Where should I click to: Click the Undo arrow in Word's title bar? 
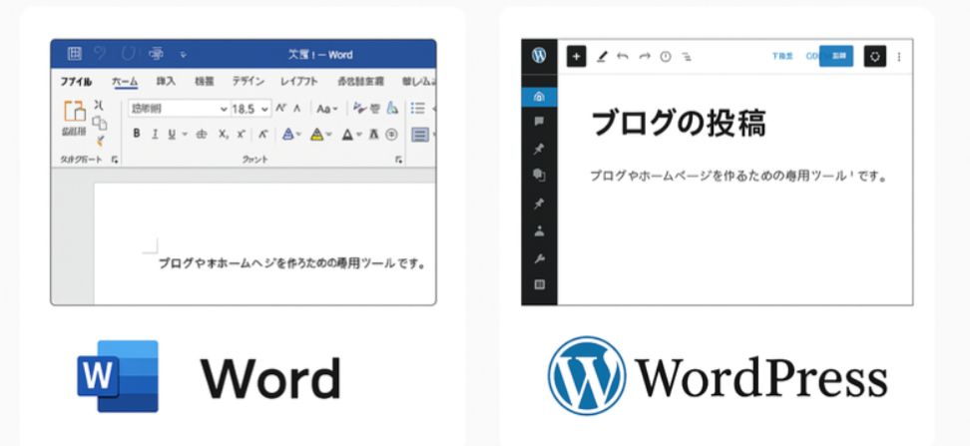pyautogui.click(x=99, y=54)
